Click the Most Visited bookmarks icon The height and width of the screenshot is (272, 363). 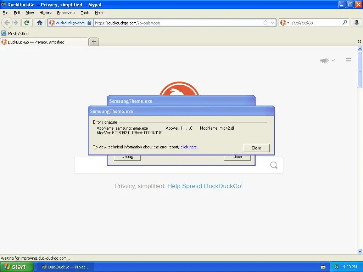point(4,33)
